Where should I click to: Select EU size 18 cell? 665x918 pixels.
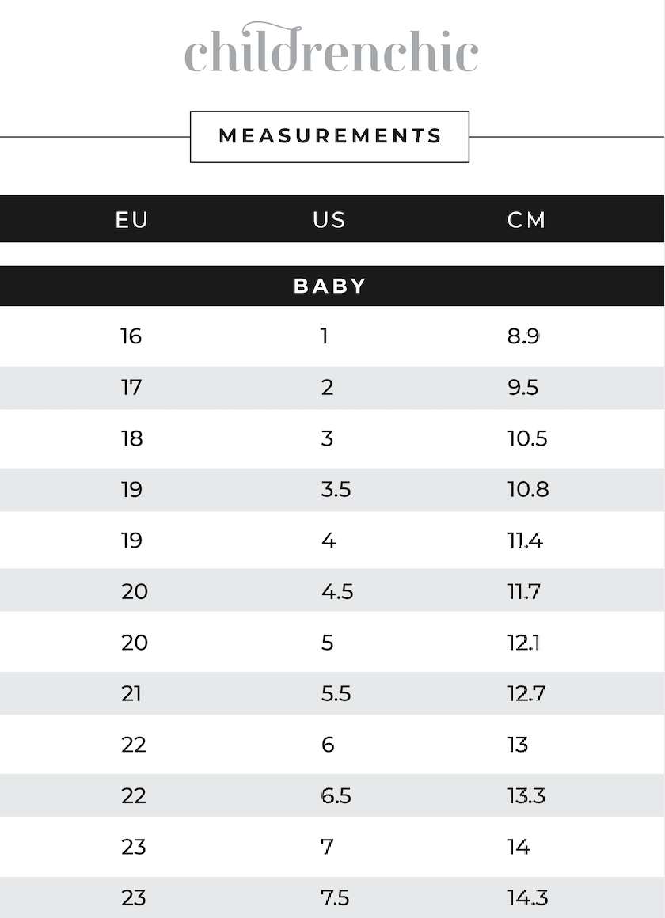[131, 438]
